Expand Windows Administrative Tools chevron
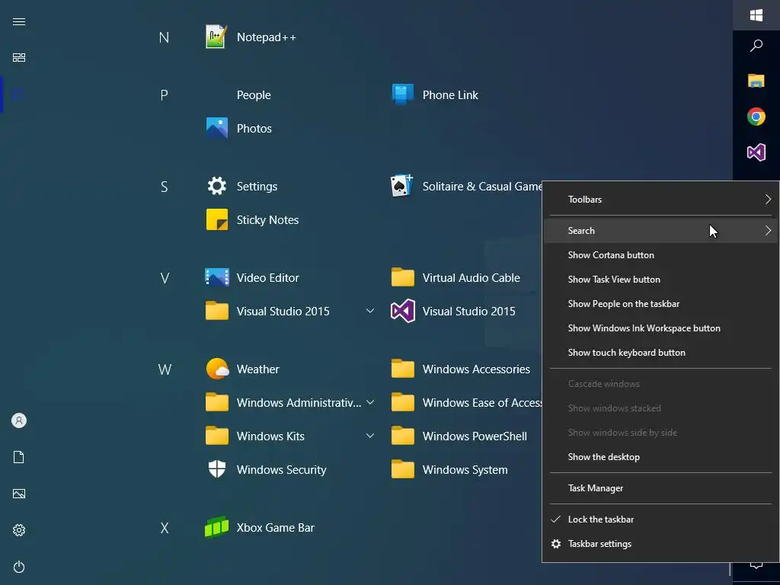Screen dimensions: 780x585 [x=370, y=402]
